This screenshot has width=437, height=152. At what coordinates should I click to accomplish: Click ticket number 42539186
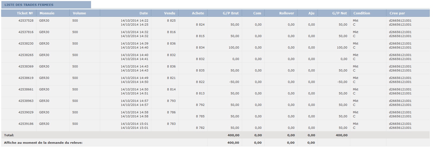(26, 124)
